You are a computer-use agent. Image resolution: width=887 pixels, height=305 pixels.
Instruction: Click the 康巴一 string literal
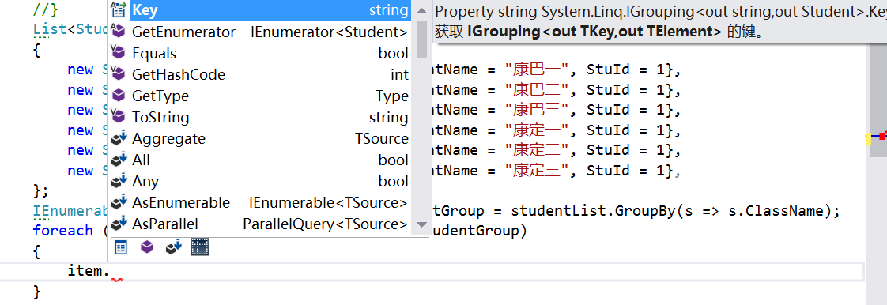pos(538,70)
